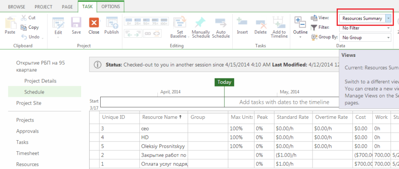399x169 pixels.
Task: Click the Undo arrow icon
Action: (x=24, y=37)
